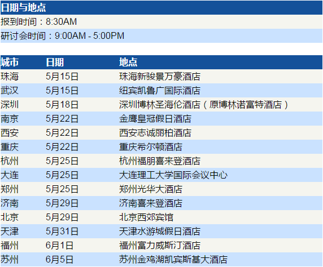Click 重庆希尔顿酒店 venue entry
Image resolution: width=323 pixels, height=267 pixels.
click(x=151, y=147)
